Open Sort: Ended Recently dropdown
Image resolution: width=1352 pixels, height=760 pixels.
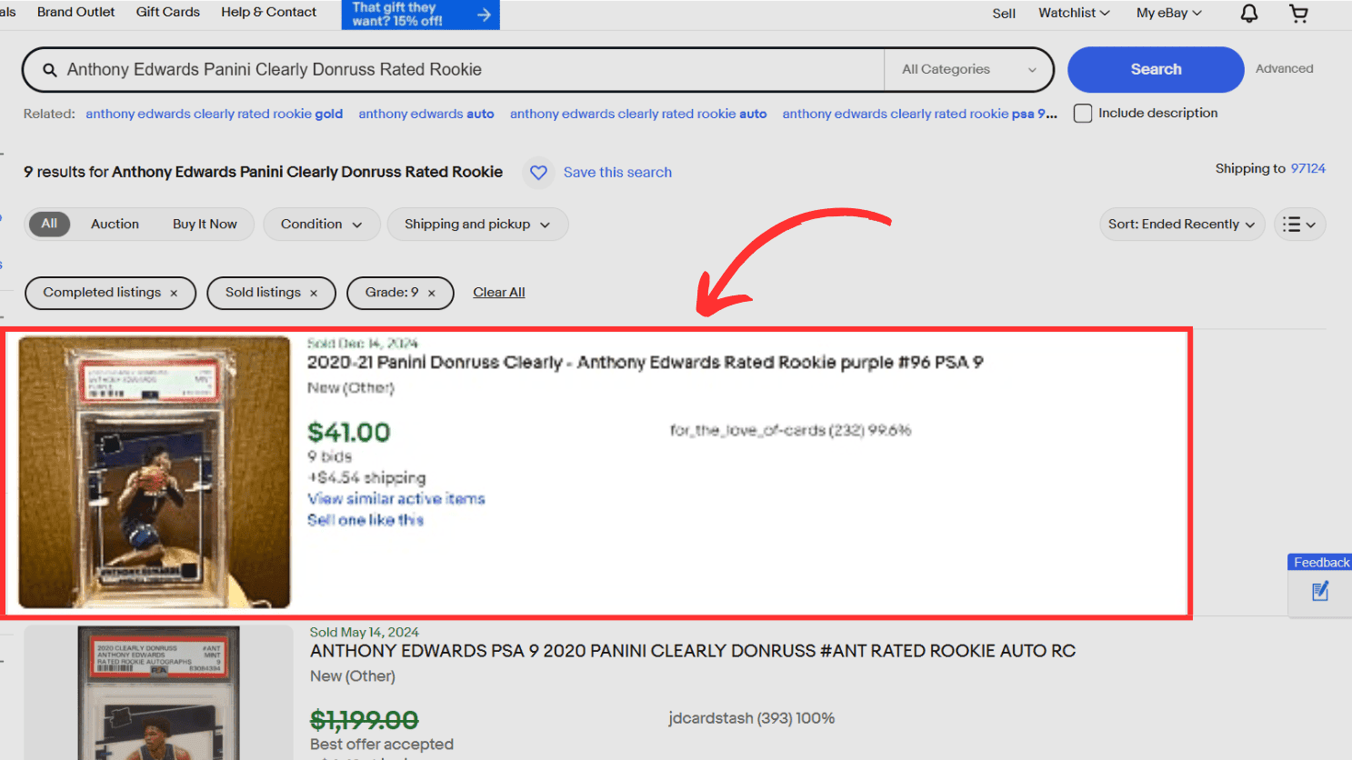pyautogui.click(x=1182, y=225)
